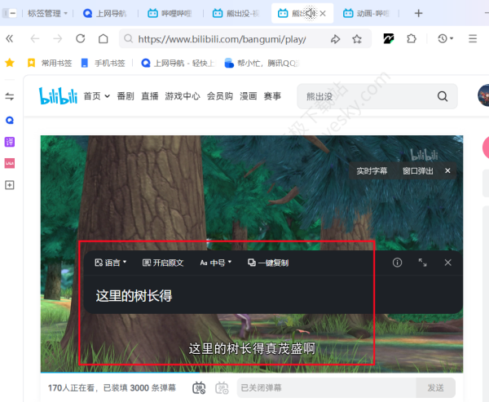Open danmaku settings icon
This screenshot has height=402, width=489.
(x=221, y=387)
